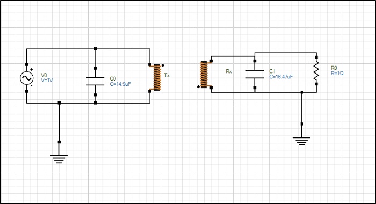The width and height of the screenshot is (376, 204).
Task: Click the Tx label text
Action: pos(167,75)
